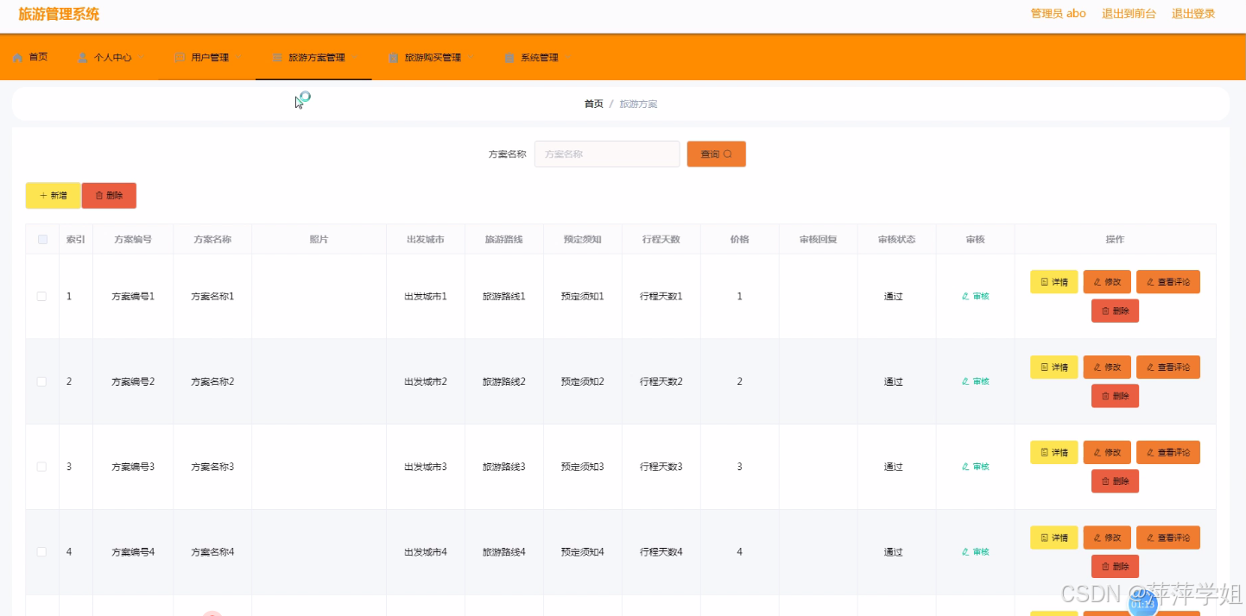
Task: Click the clipboard icon for 旅游购买管理
Action: [x=394, y=58]
